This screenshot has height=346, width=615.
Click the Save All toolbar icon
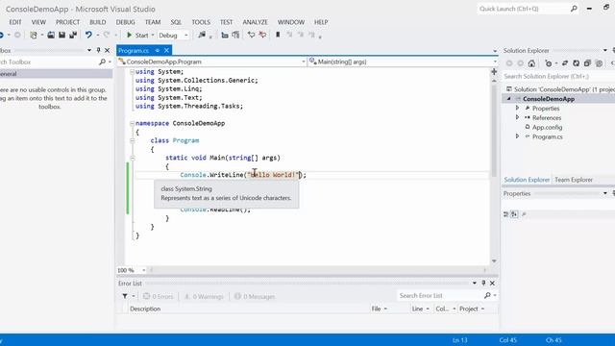click(73, 35)
